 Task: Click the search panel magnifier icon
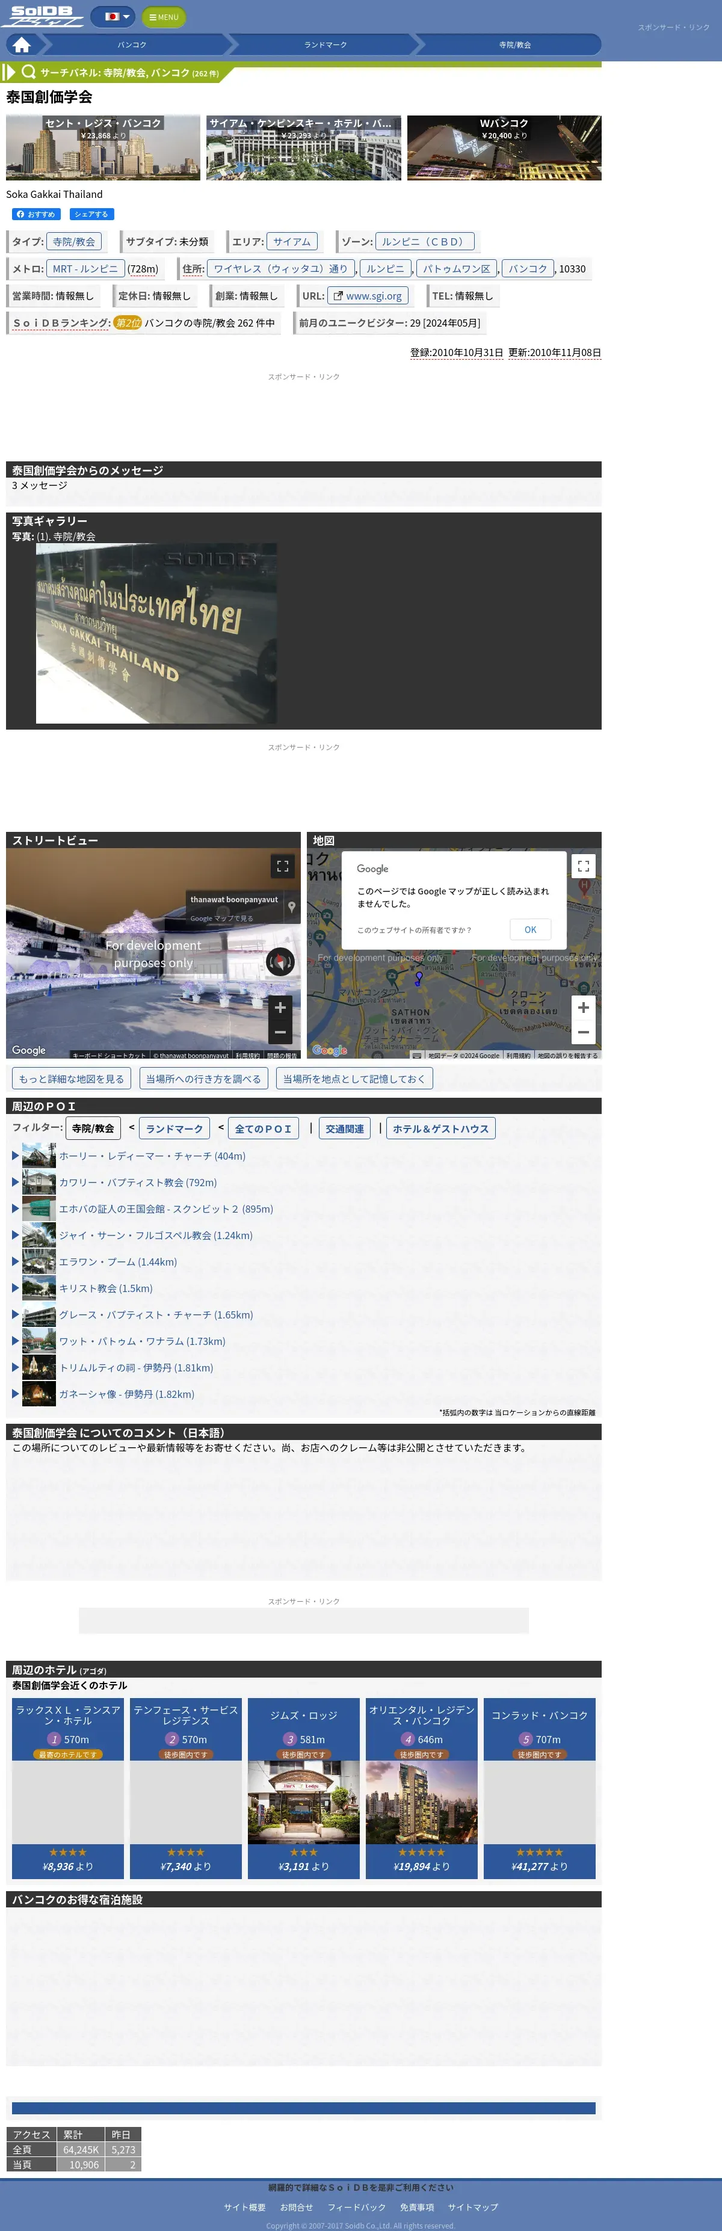(29, 73)
